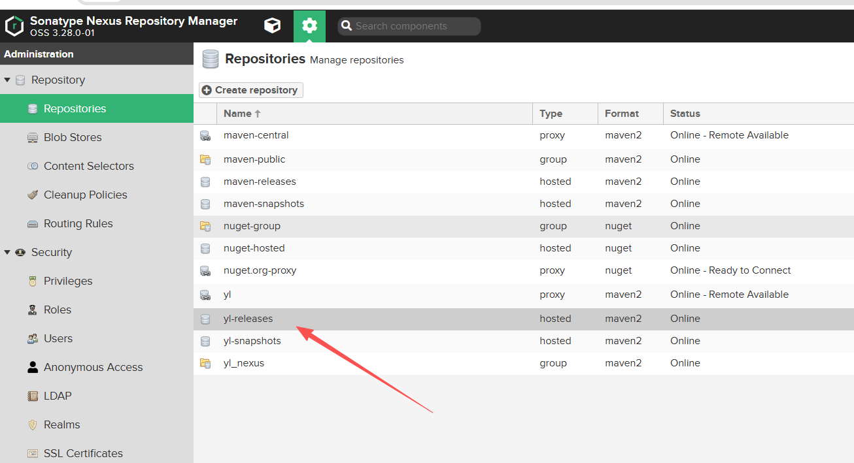The height and width of the screenshot is (463, 854).
Task: Click the Realms shield icon
Action: 33,424
